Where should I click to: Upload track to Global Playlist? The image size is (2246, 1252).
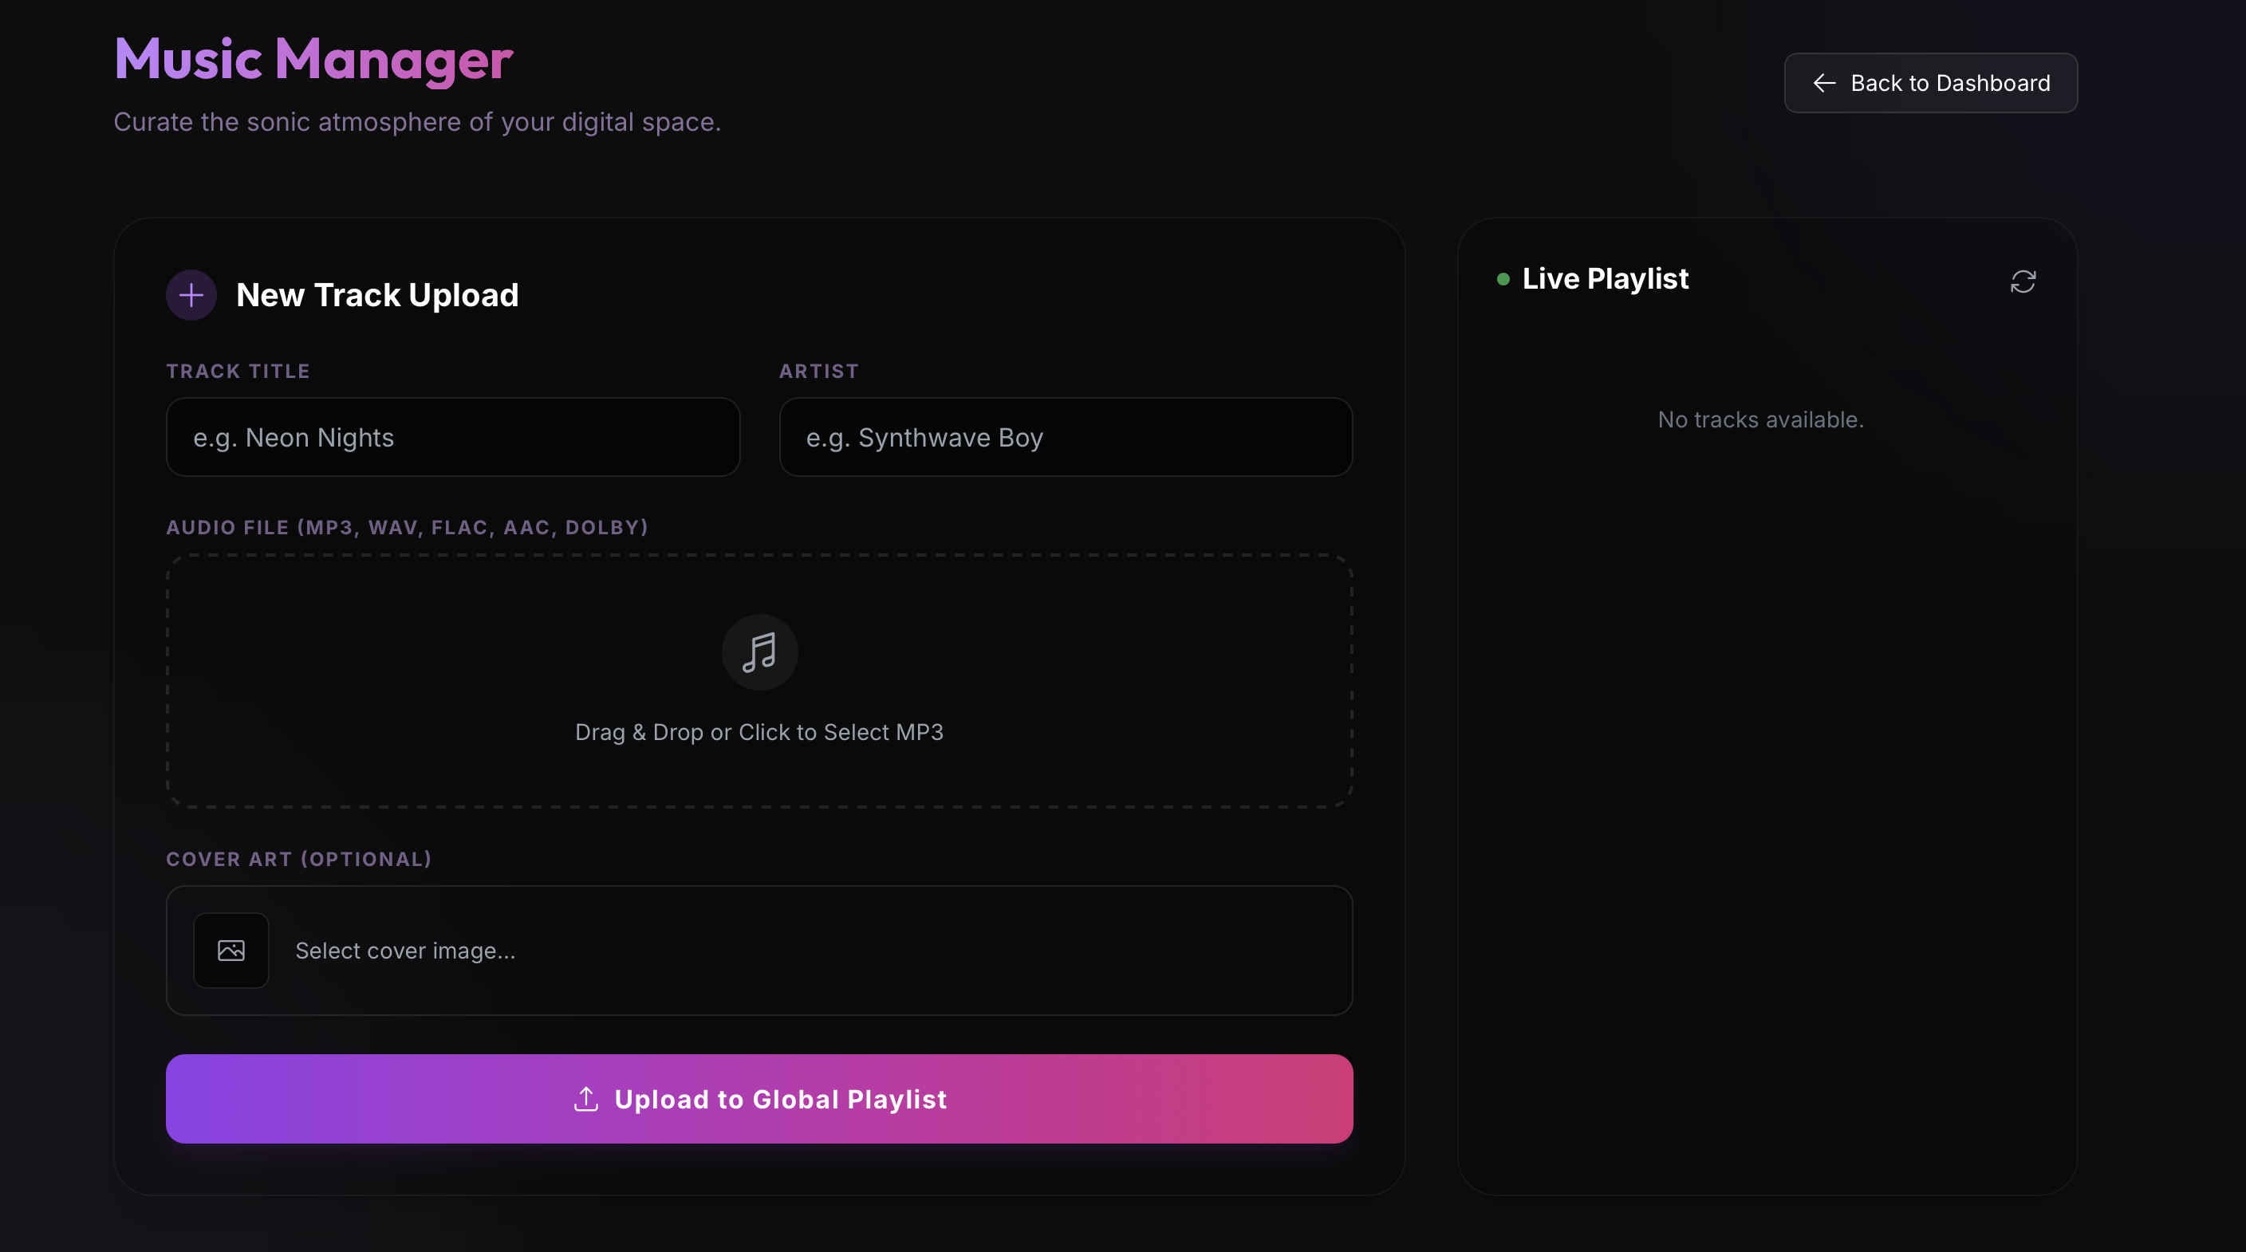[x=759, y=1099]
